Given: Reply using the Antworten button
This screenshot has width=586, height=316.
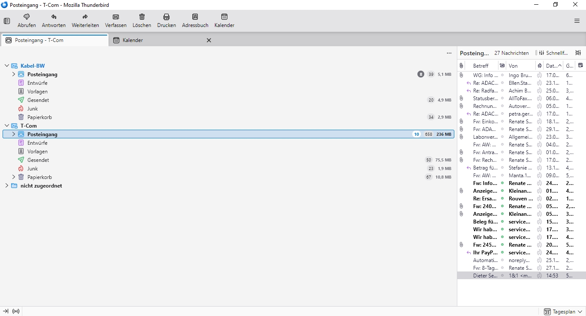Looking at the screenshot, I should tap(54, 21).
